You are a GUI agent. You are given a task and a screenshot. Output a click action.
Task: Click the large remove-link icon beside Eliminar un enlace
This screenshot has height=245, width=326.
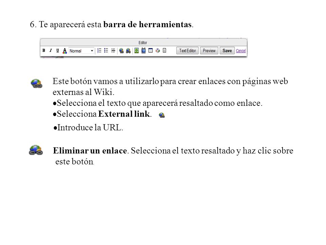36,150
